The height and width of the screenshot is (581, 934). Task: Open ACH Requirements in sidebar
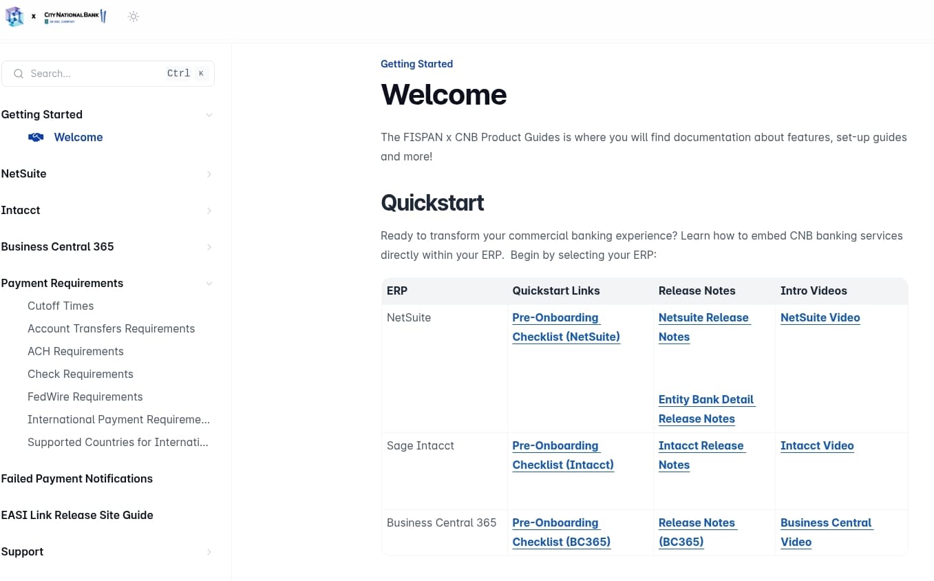[x=76, y=351]
